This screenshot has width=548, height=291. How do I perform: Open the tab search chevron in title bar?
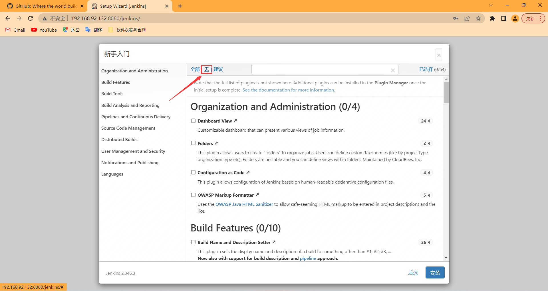(491, 5)
